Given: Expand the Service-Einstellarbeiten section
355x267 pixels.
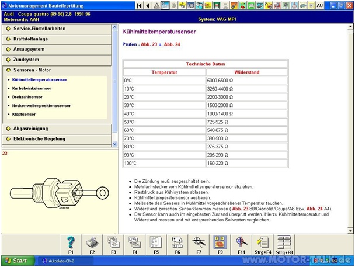Looking at the screenshot, I should click(x=39, y=29).
